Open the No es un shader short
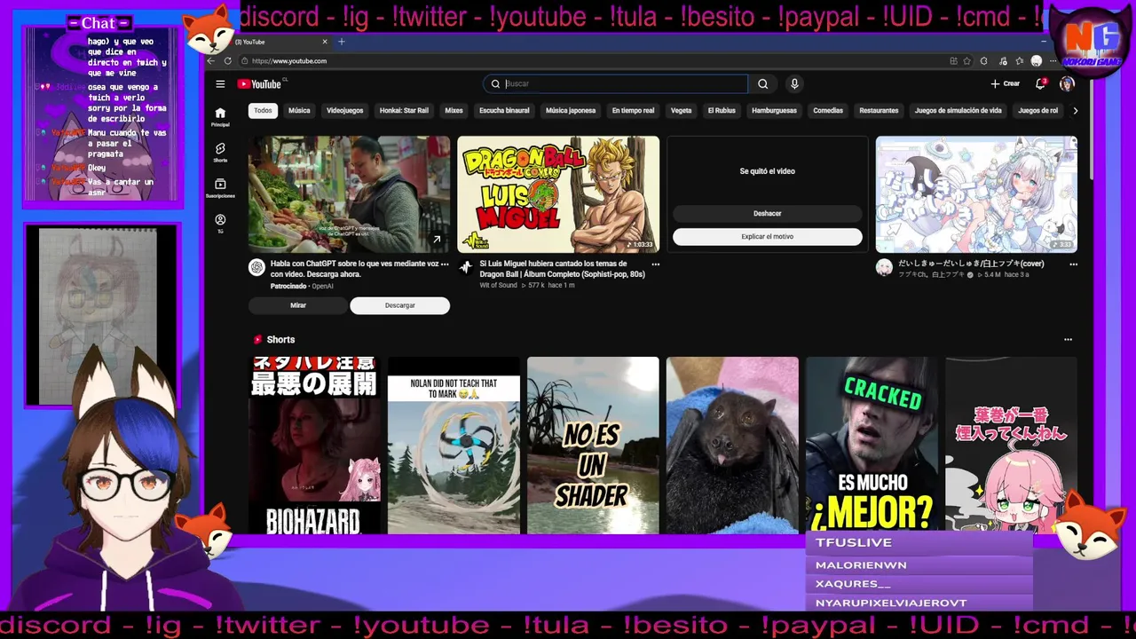Image resolution: width=1136 pixels, height=639 pixels. tap(593, 446)
